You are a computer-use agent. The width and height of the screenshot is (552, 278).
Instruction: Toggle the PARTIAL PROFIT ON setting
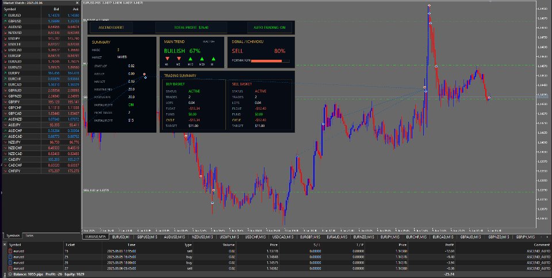(x=131, y=105)
